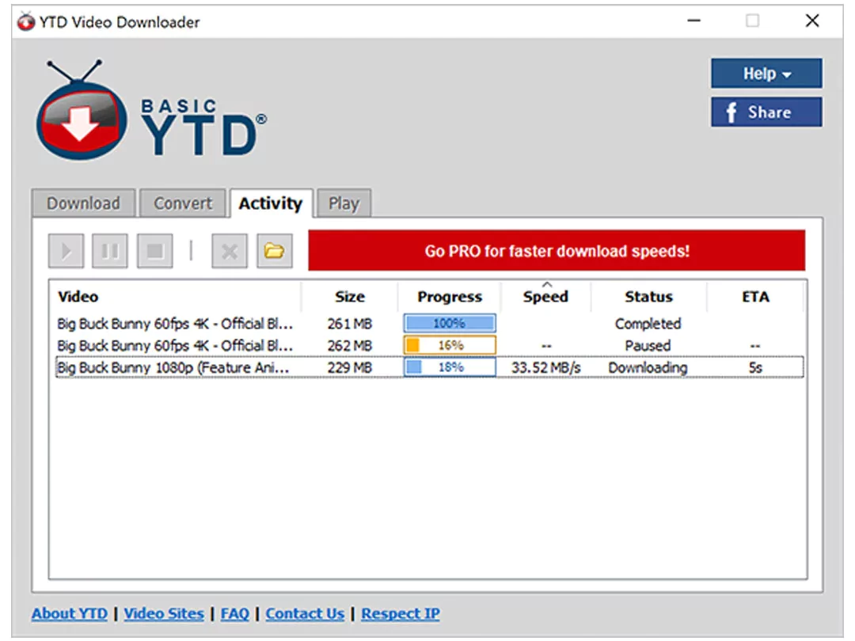This screenshot has width=855, height=641.
Task: Open the Play tab
Action: pos(344,203)
